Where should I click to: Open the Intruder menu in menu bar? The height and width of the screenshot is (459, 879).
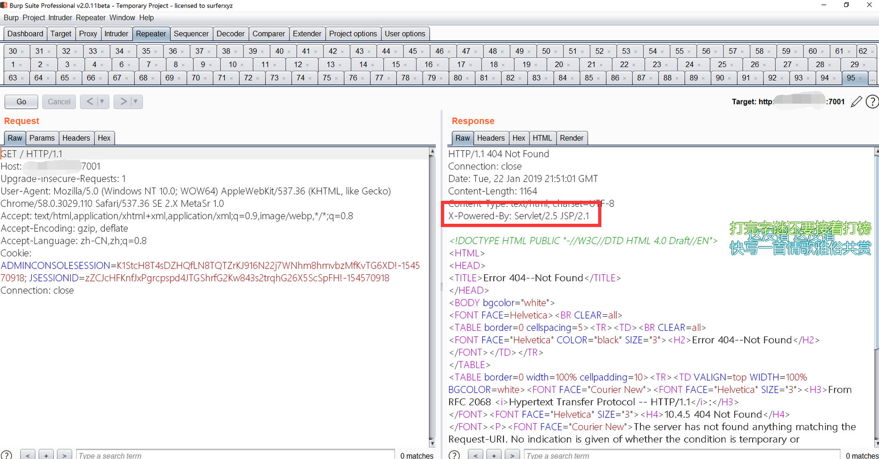tap(60, 18)
